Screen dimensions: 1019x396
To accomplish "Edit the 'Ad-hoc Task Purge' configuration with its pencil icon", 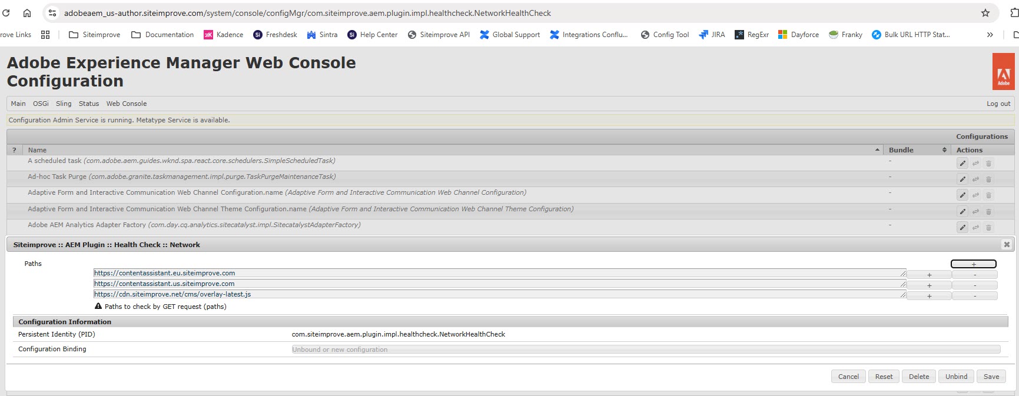I will point(962,179).
